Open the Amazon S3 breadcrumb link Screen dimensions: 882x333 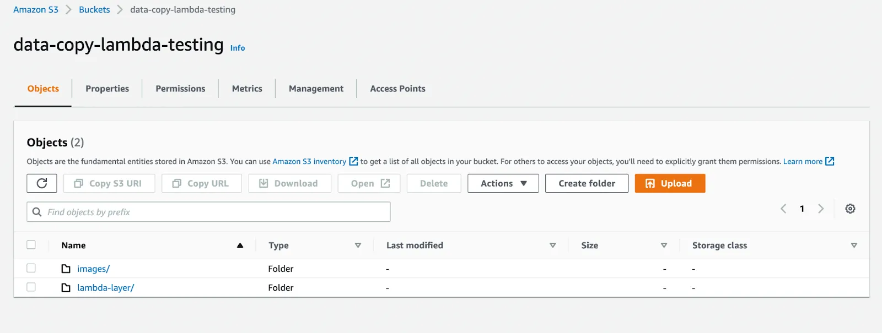[x=36, y=9]
